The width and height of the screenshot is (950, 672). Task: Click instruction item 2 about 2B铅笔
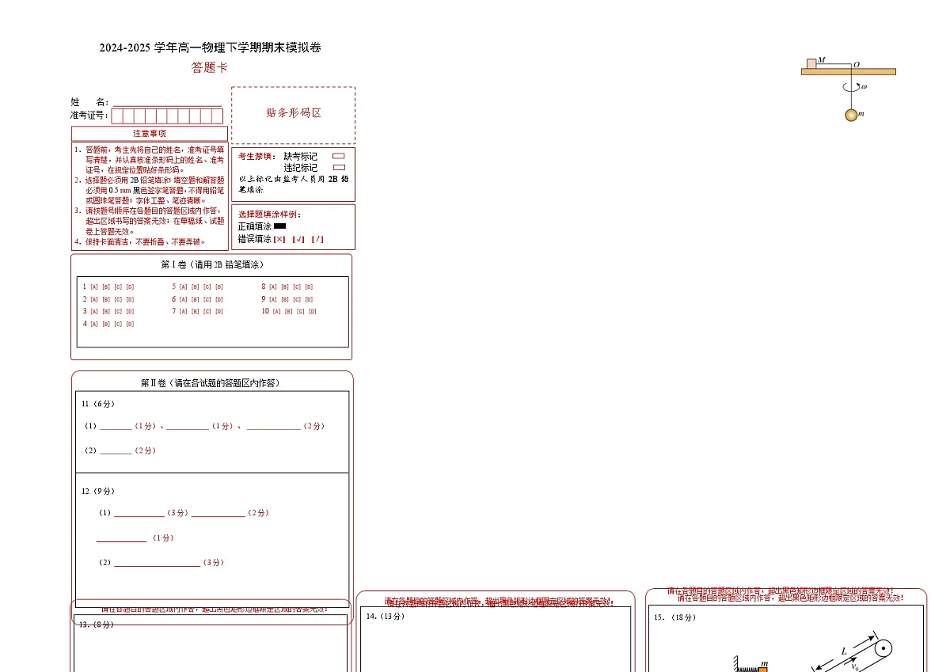click(x=150, y=190)
